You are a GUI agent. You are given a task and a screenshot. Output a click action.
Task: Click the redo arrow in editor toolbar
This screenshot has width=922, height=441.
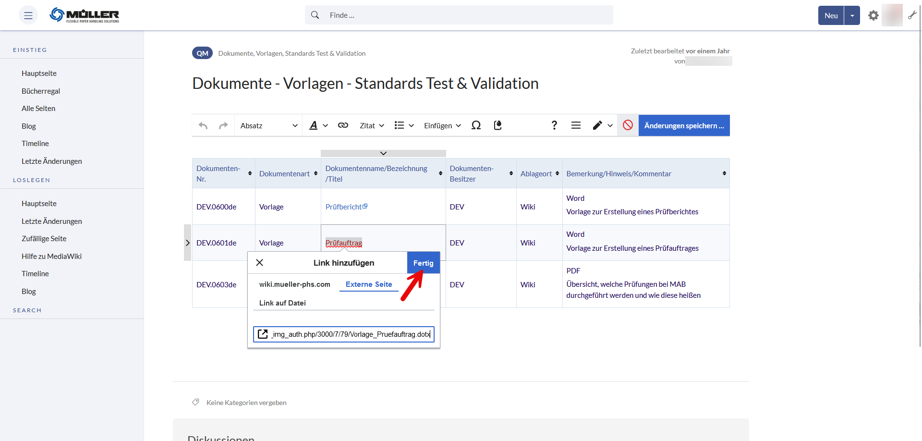pos(223,125)
